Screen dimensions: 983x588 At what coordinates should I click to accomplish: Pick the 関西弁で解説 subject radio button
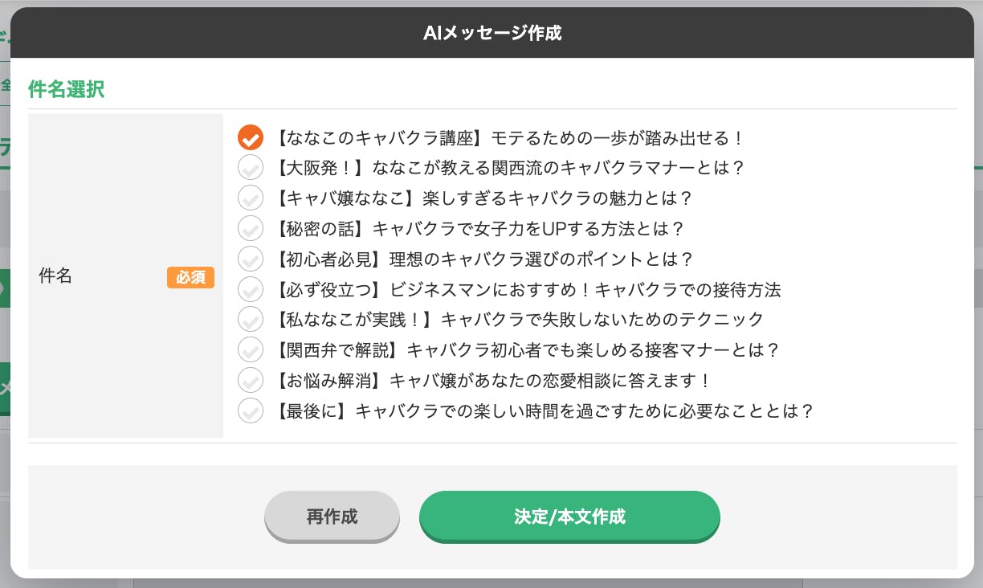coord(251,350)
